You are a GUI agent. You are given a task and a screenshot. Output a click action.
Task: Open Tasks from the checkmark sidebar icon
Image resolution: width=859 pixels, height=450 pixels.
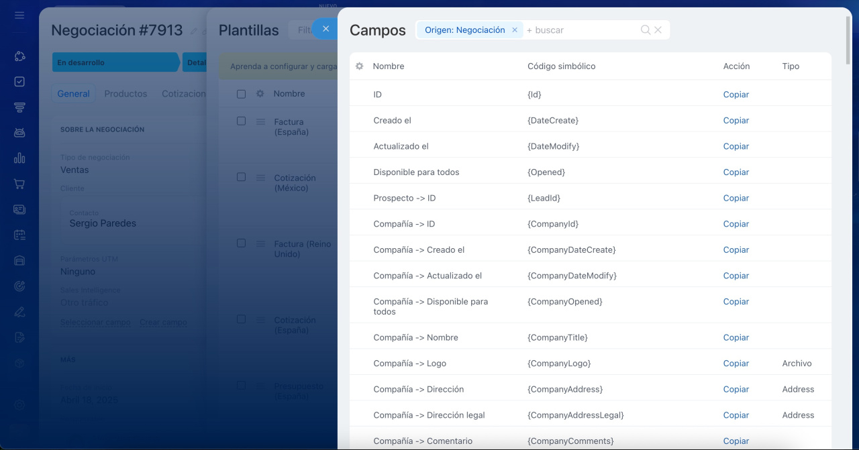coord(19,82)
